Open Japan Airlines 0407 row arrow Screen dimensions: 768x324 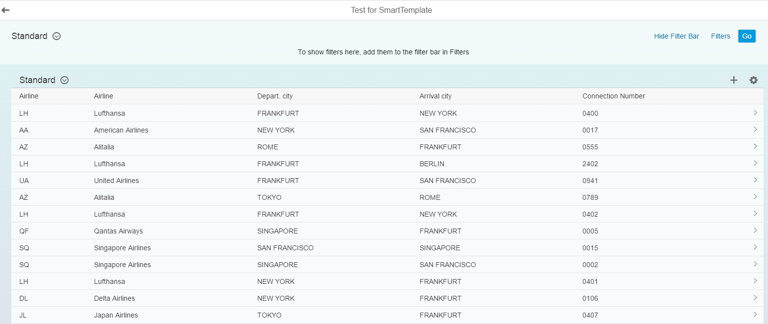(755, 315)
